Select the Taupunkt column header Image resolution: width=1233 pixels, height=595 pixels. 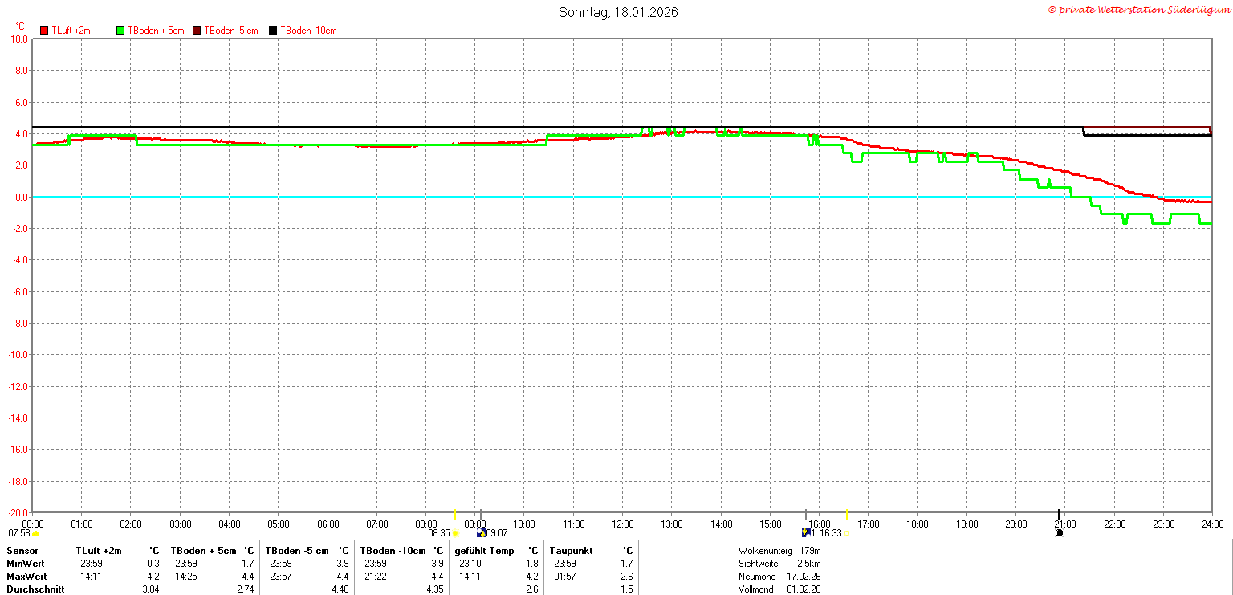click(571, 551)
